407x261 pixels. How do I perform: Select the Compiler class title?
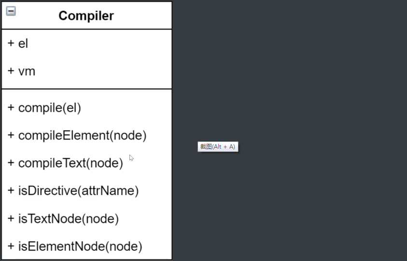[86, 16]
